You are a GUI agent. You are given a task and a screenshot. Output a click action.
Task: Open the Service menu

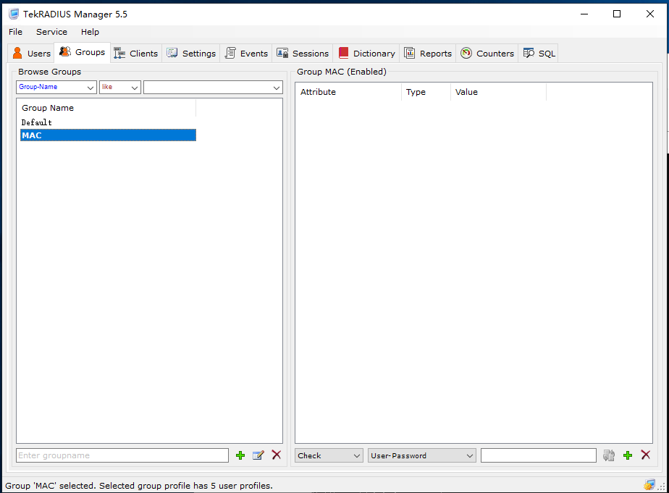click(x=51, y=32)
